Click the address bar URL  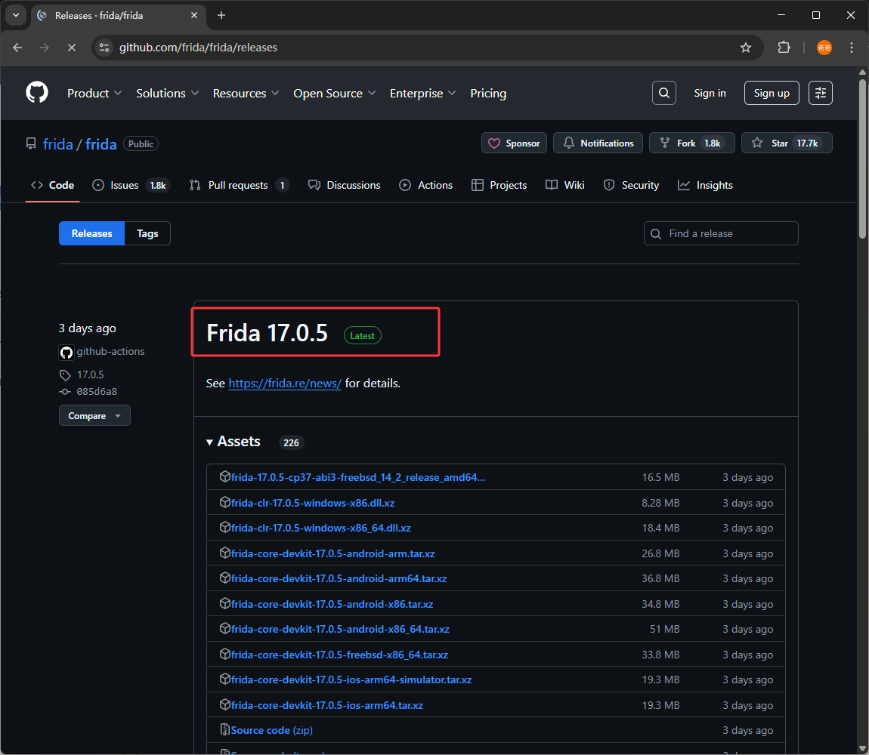199,48
